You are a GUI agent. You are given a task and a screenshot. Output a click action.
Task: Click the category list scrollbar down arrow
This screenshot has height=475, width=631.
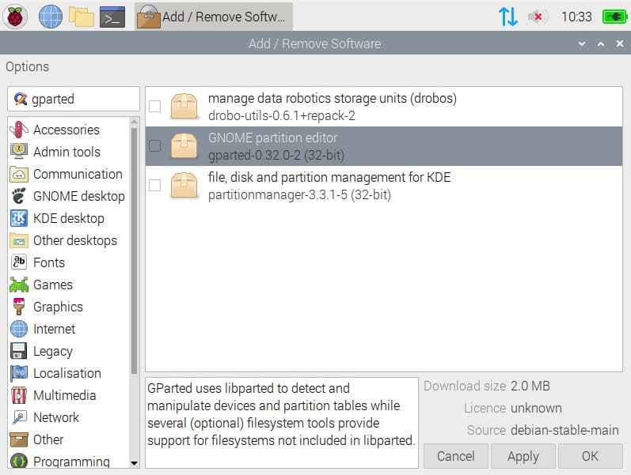134,462
